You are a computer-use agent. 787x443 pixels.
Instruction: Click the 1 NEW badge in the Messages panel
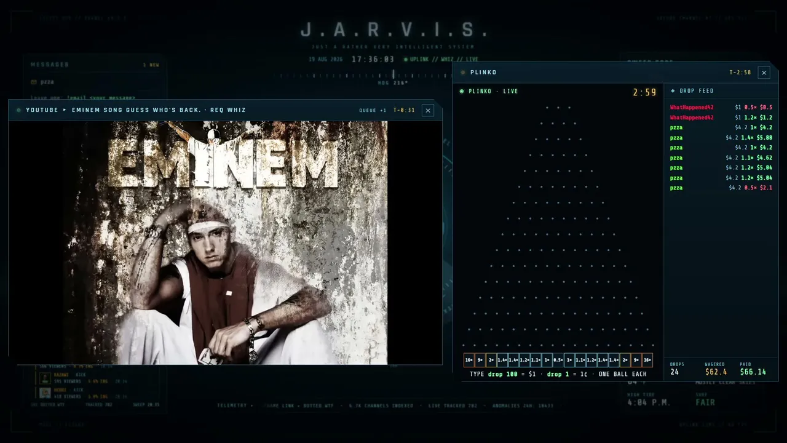[x=151, y=65]
